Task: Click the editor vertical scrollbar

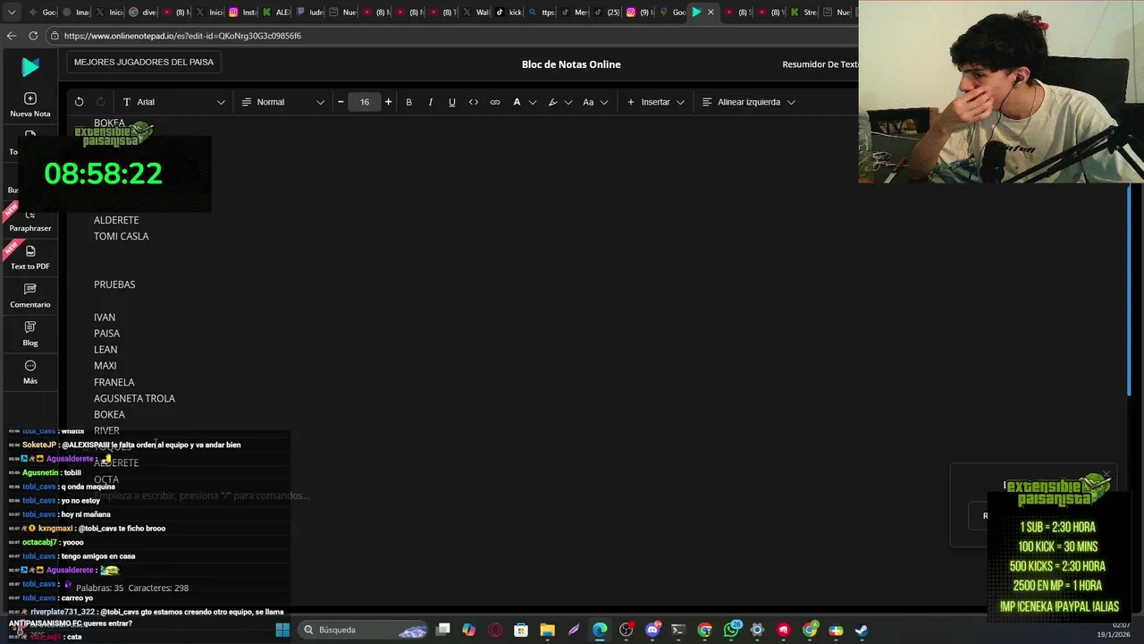Action: [x=1130, y=289]
